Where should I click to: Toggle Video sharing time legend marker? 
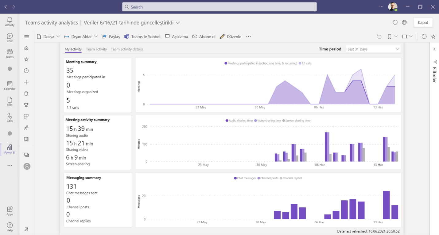click(256, 121)
